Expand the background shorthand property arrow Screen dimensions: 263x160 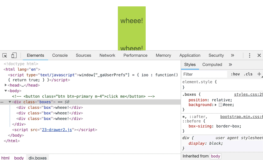tap(216, 105)
